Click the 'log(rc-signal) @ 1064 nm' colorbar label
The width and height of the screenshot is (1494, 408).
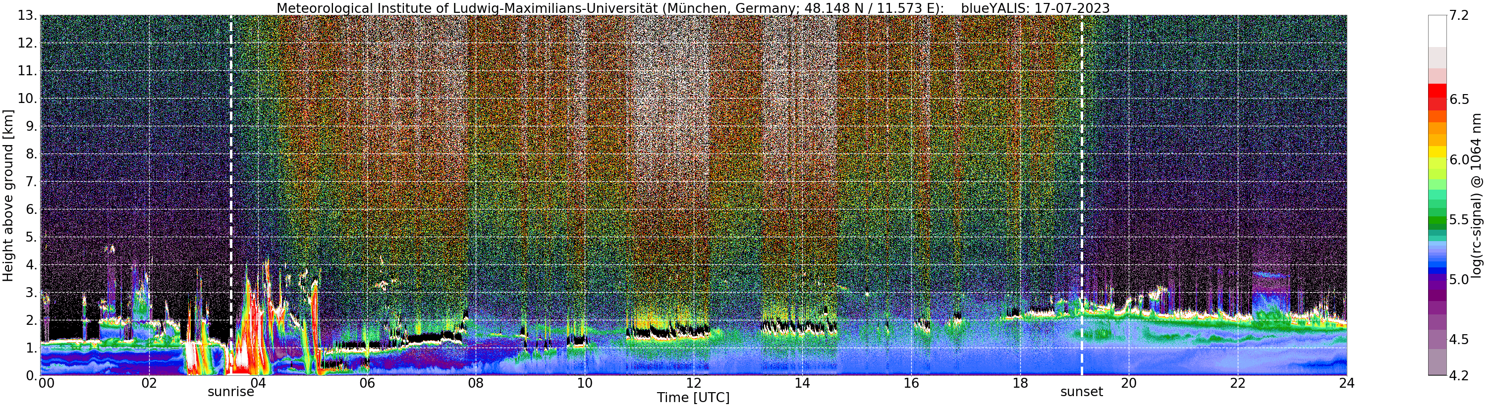[x=1476, y=195]
